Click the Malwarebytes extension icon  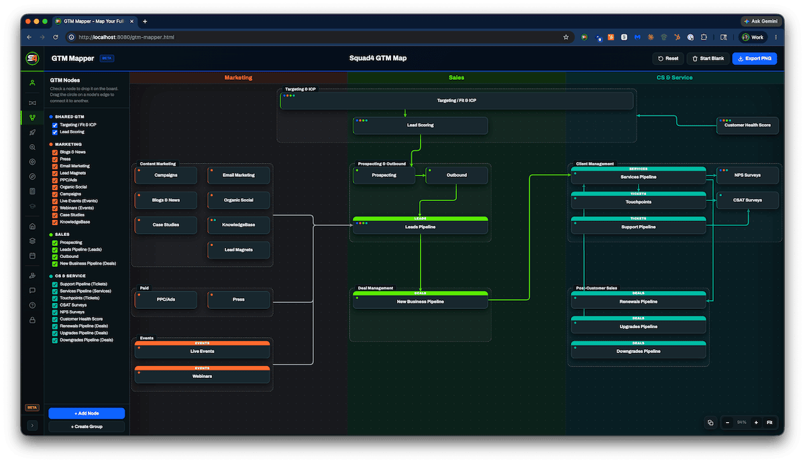(637, 38)
